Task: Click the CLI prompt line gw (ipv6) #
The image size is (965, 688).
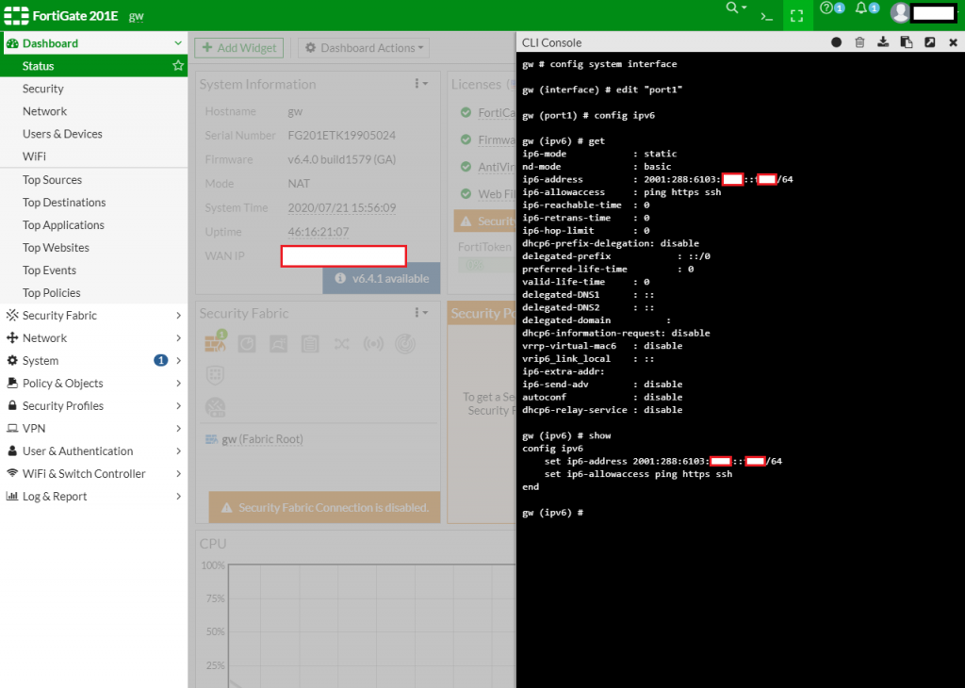Action: point(552,513)
